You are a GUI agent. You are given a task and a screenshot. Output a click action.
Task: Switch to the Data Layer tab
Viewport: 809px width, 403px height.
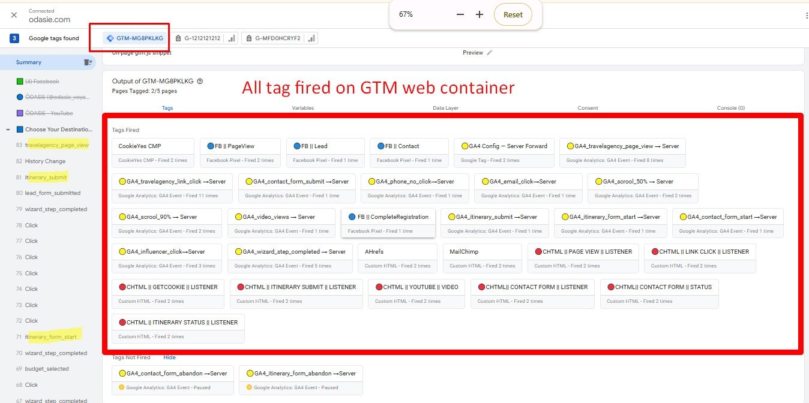click(x=446, y=108)
